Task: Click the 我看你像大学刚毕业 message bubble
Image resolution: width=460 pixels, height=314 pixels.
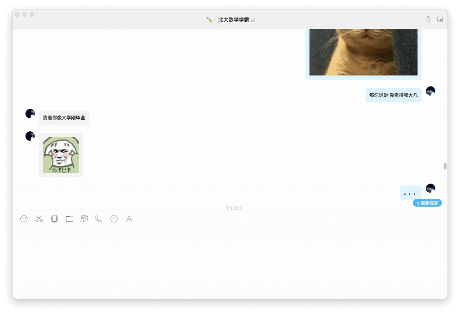Action: 64,118
